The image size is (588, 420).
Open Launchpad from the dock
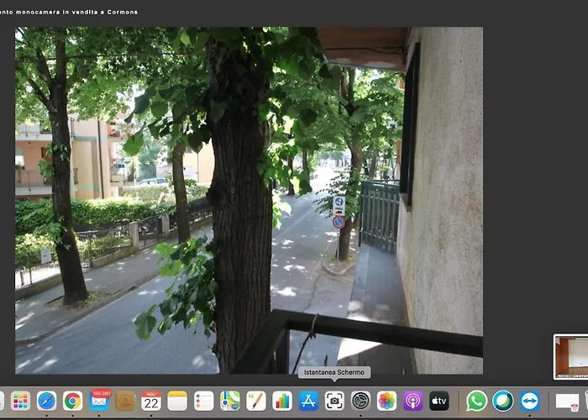[x=20, y=402]
